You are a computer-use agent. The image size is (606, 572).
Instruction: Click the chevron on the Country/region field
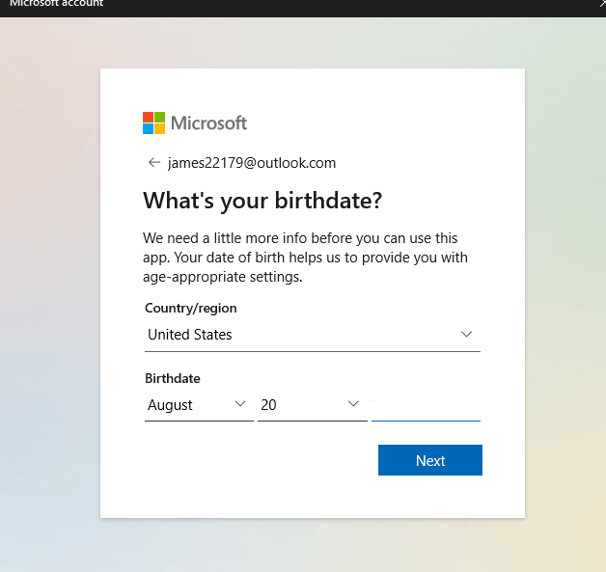(466, 335)
